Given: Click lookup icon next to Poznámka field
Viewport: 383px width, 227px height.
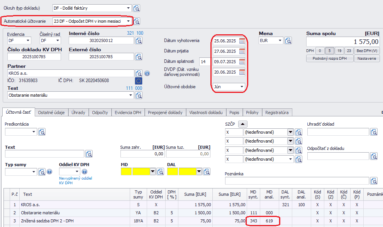Looking at the screenshot, I should (x=374, y=181).
